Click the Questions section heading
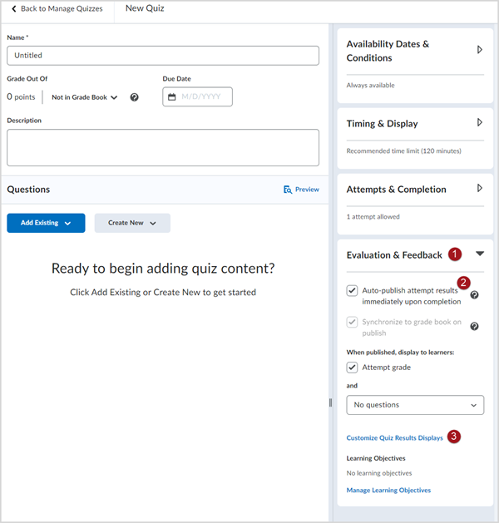This screenshot has width=499, height=523. (28, 190)
